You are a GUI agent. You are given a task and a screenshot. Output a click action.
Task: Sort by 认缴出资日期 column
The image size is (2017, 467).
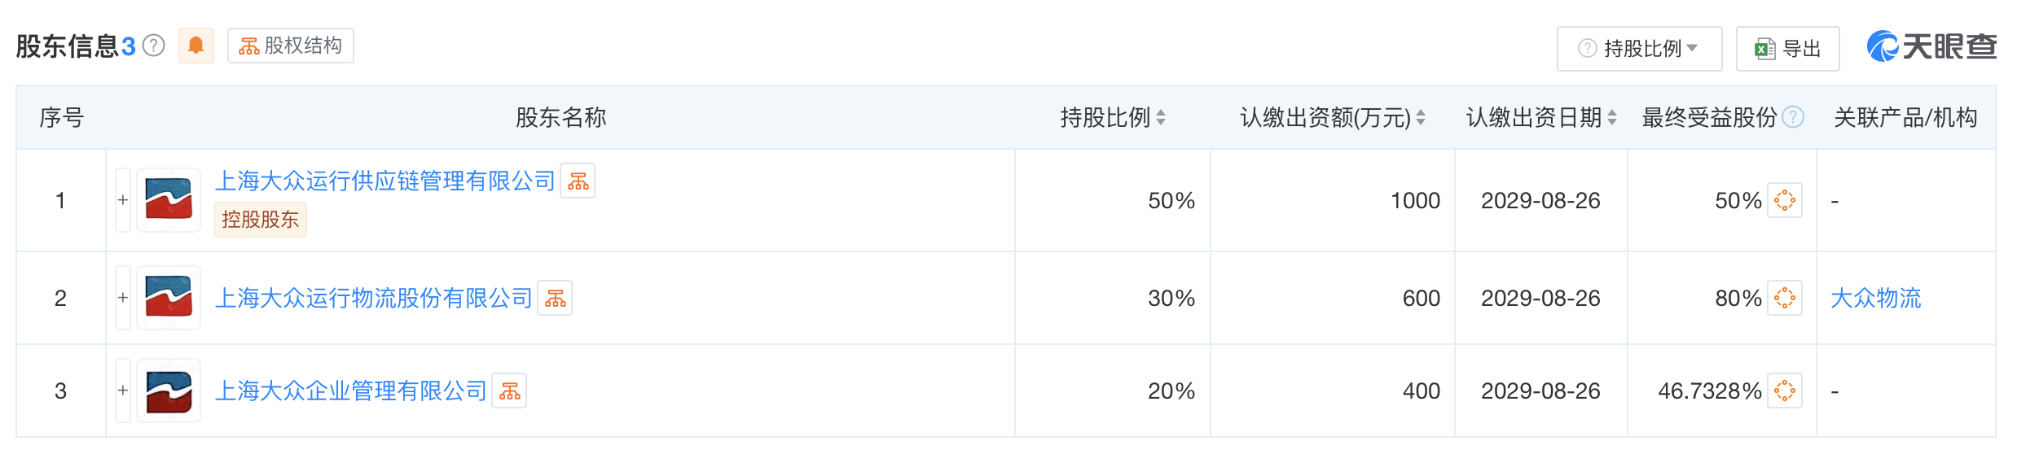1541,117
